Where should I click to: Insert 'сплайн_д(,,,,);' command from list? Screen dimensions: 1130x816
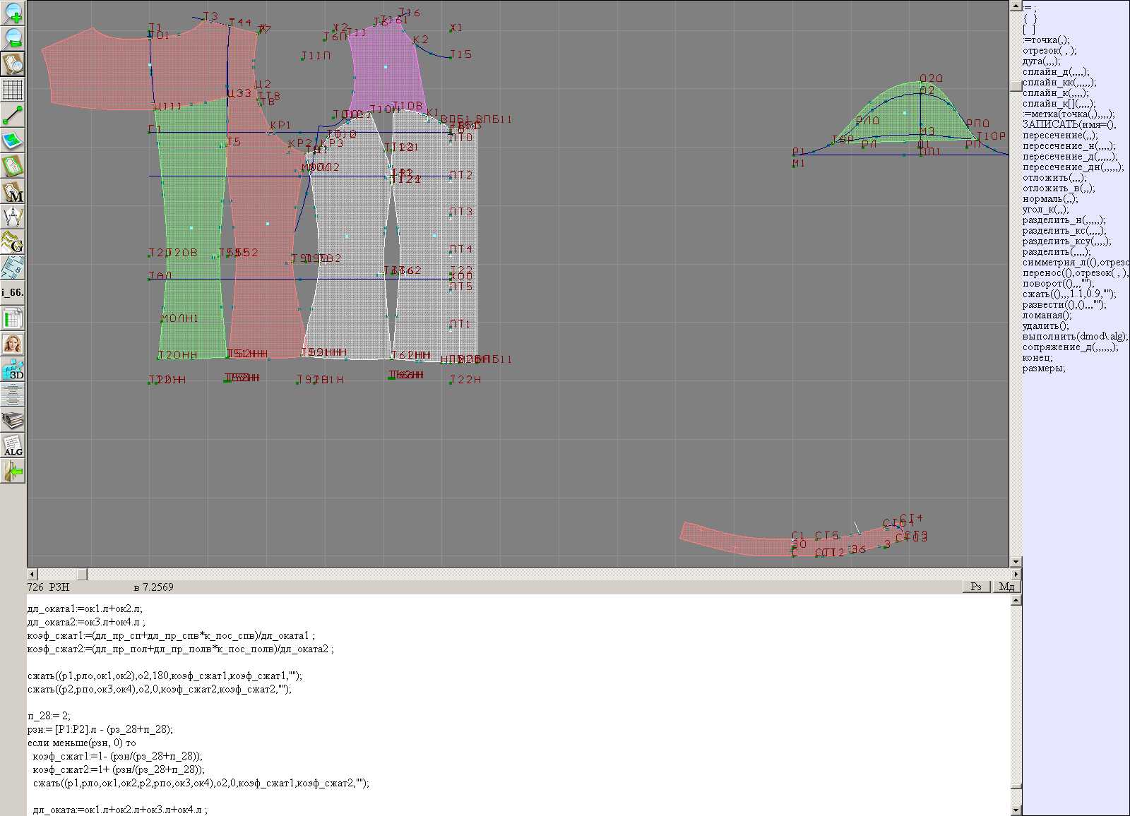click(x=1055, y=72)
